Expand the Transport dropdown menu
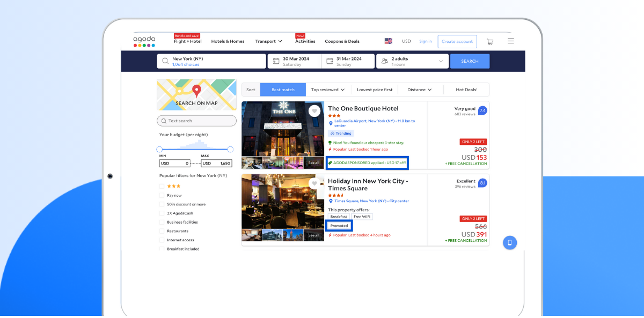644x318 pixels. pos(268,41)
